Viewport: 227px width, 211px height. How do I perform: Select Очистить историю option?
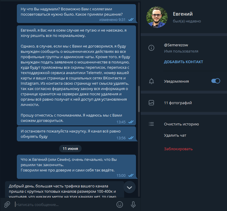pos(181,124)
